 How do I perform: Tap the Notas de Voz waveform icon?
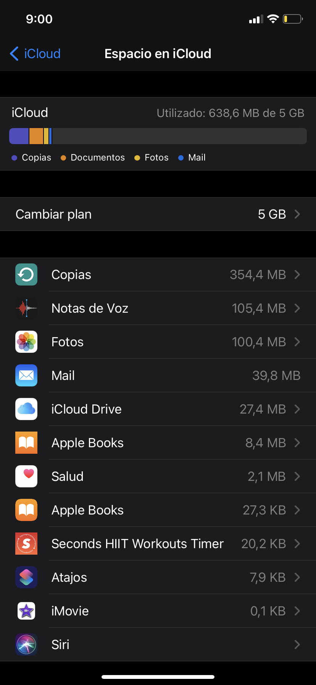point(26,308)
